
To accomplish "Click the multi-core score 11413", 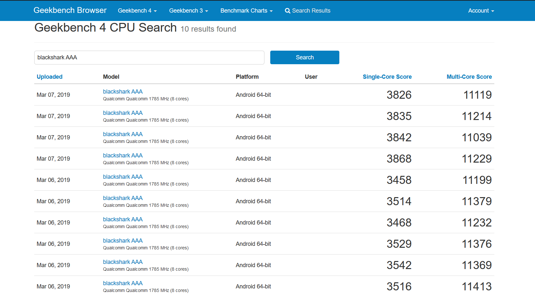I will coord(477,286).
